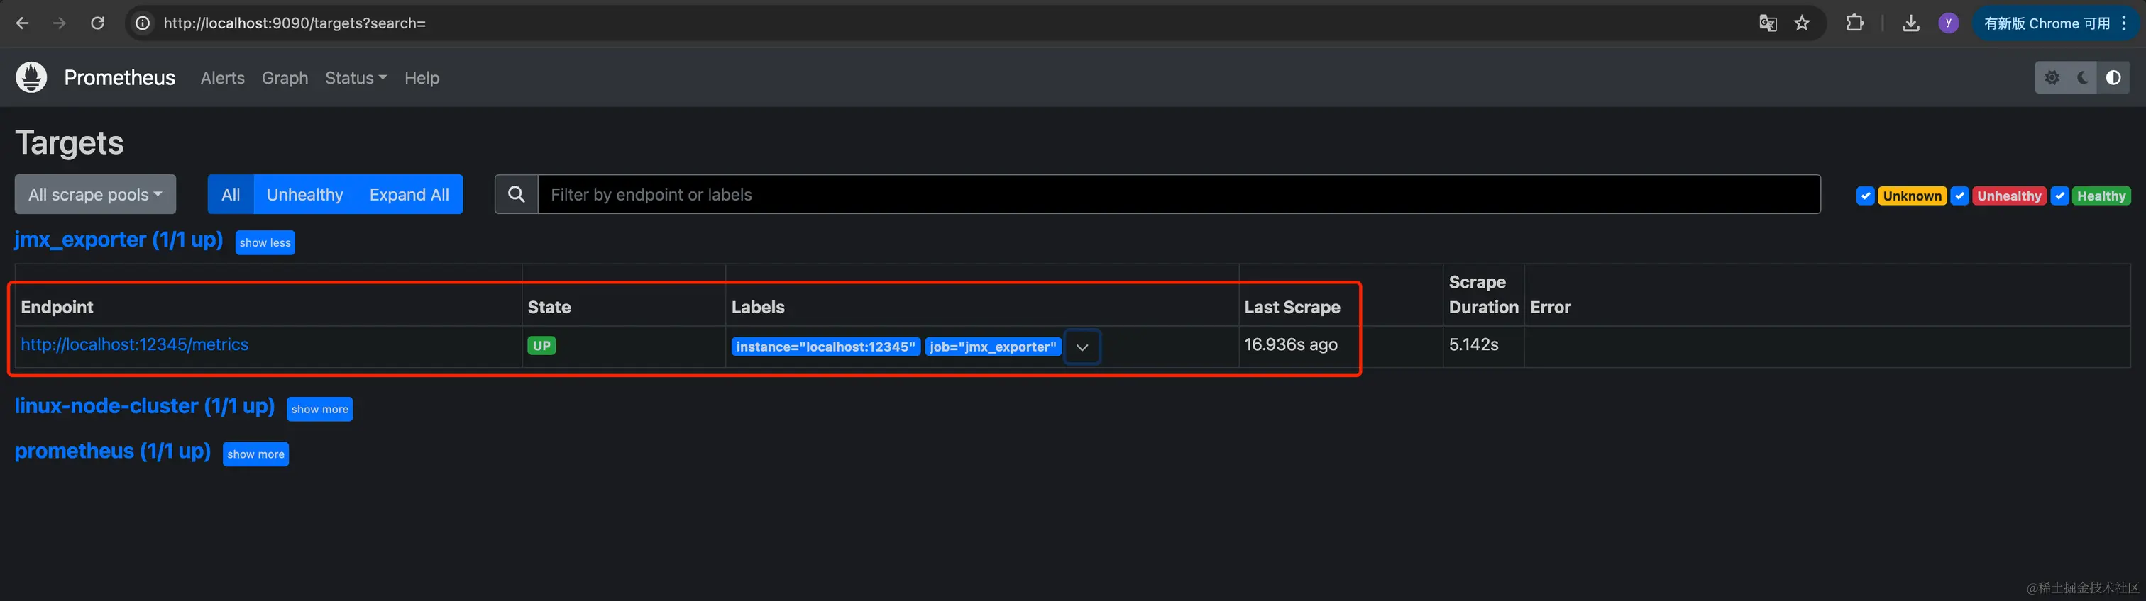Viewport: 2146px width, 601px height.
Task: Expand the labels chevron for jmx_exporter
Action: click(1082, 347)
